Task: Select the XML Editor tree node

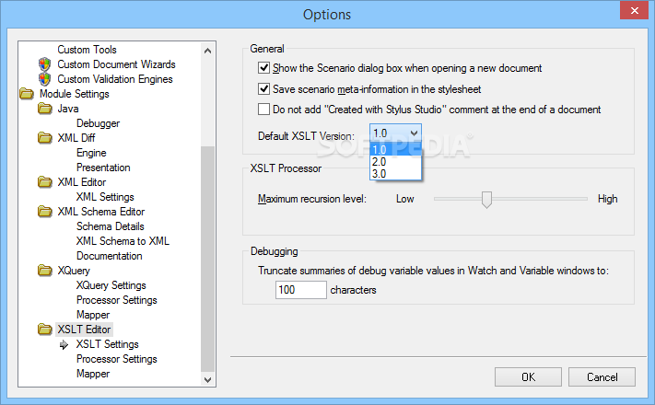Action: pyautogui.click(x=82, y=182)
